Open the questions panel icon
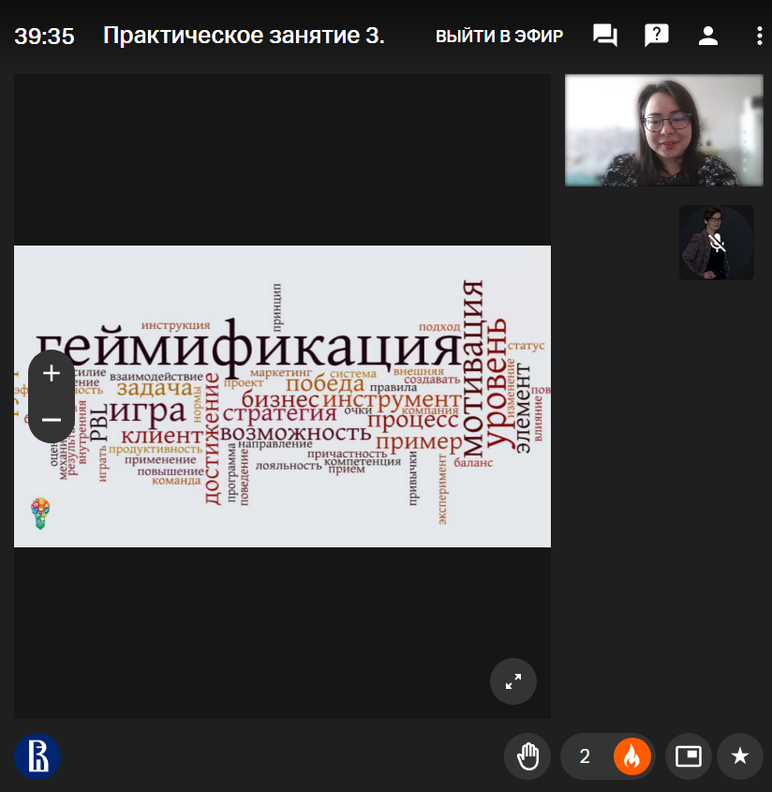 click(657, 37)
